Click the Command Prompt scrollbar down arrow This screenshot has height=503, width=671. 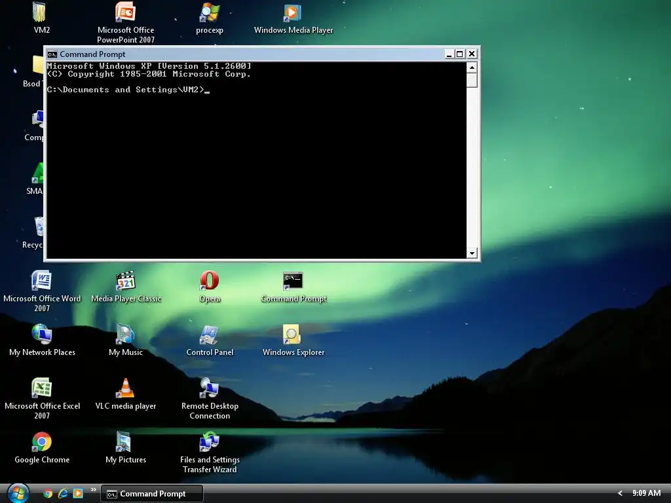472,253
